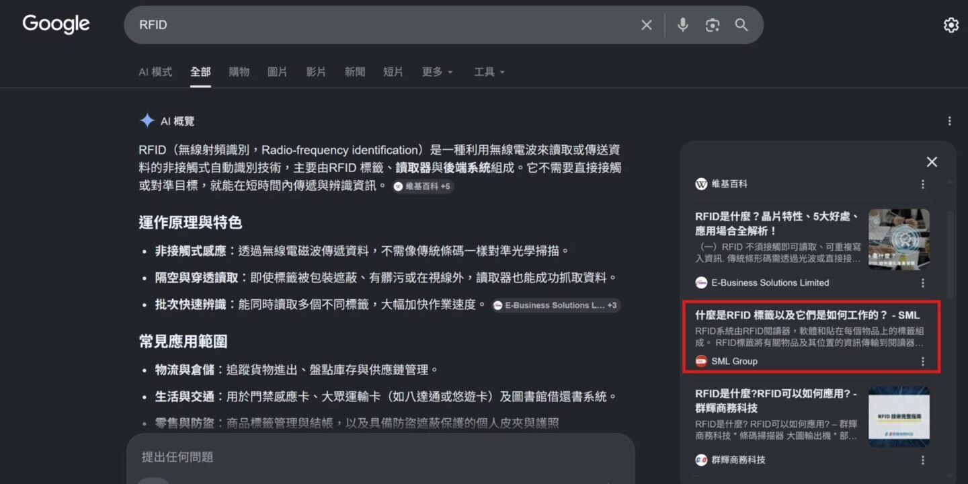
Task: Switch to the 新聞 tab
Action: tap(355, 72)
